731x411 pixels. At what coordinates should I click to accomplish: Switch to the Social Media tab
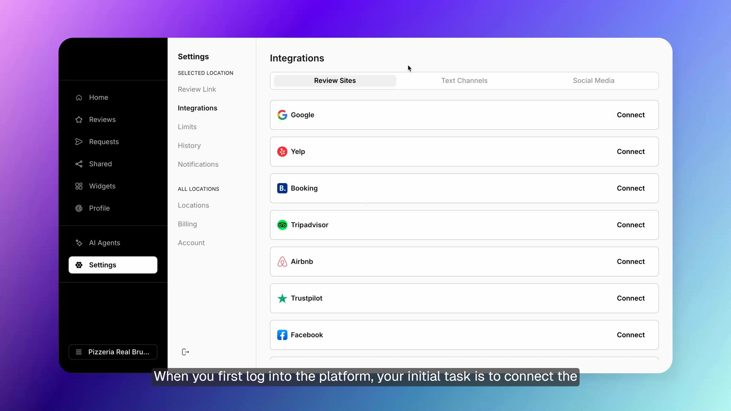pyautogui.click(x=594, y=80)
